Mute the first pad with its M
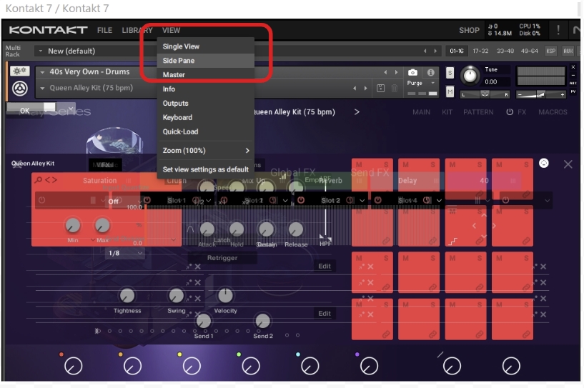584x388 pixels. point(359,164)
